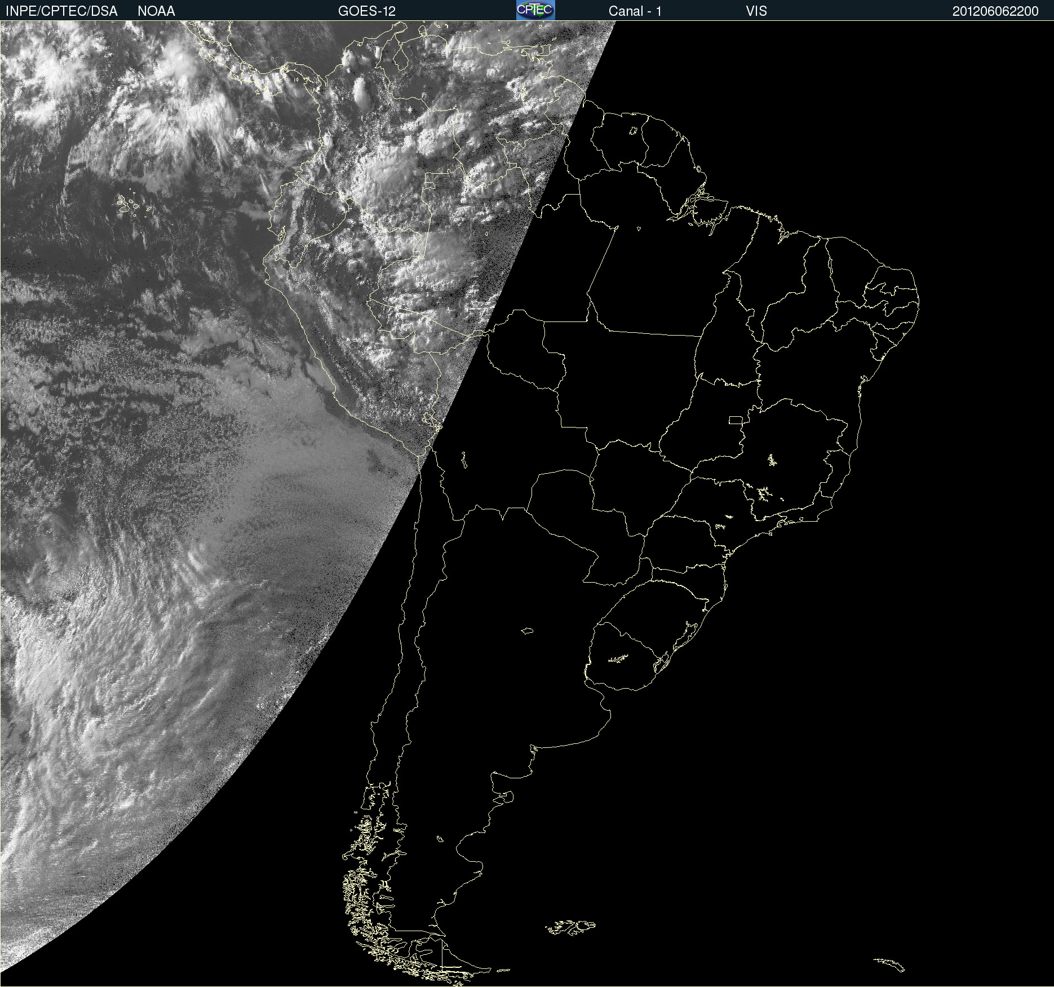Click the Canal - 1 label

click(x=635, y=11)
